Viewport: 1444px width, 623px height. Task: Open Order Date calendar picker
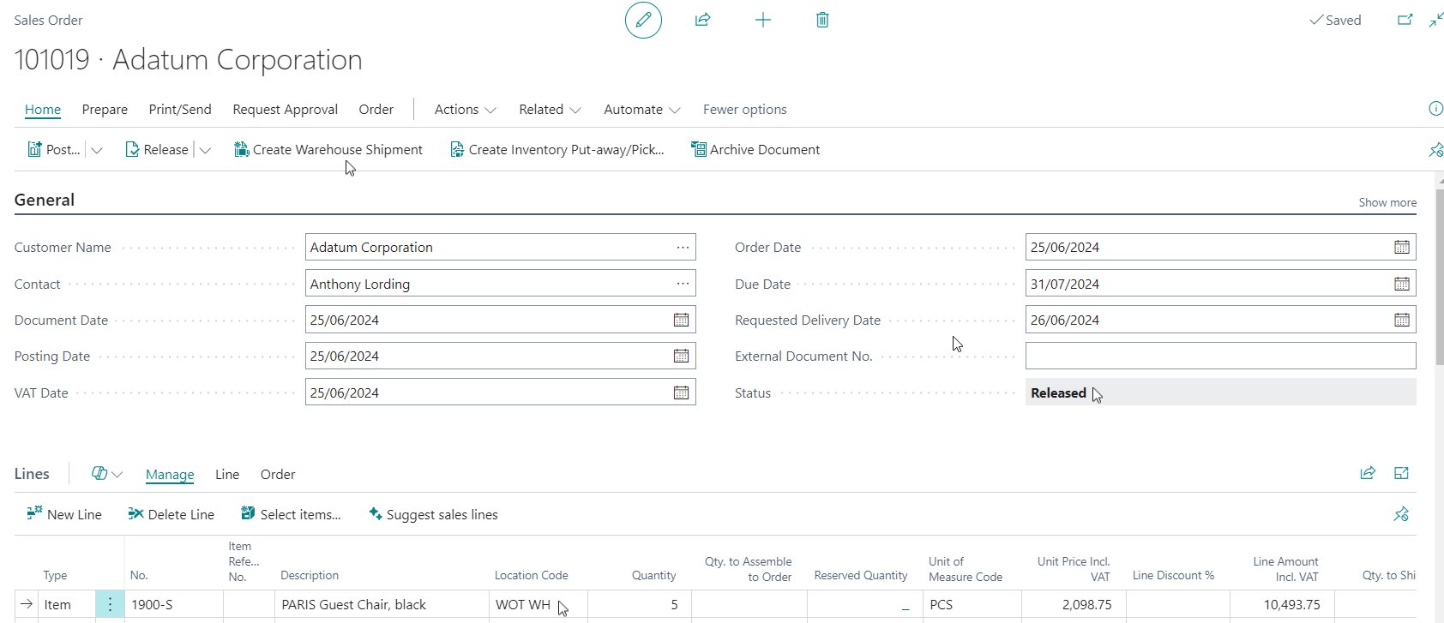pyautogui.click(x=1402, y=247)
